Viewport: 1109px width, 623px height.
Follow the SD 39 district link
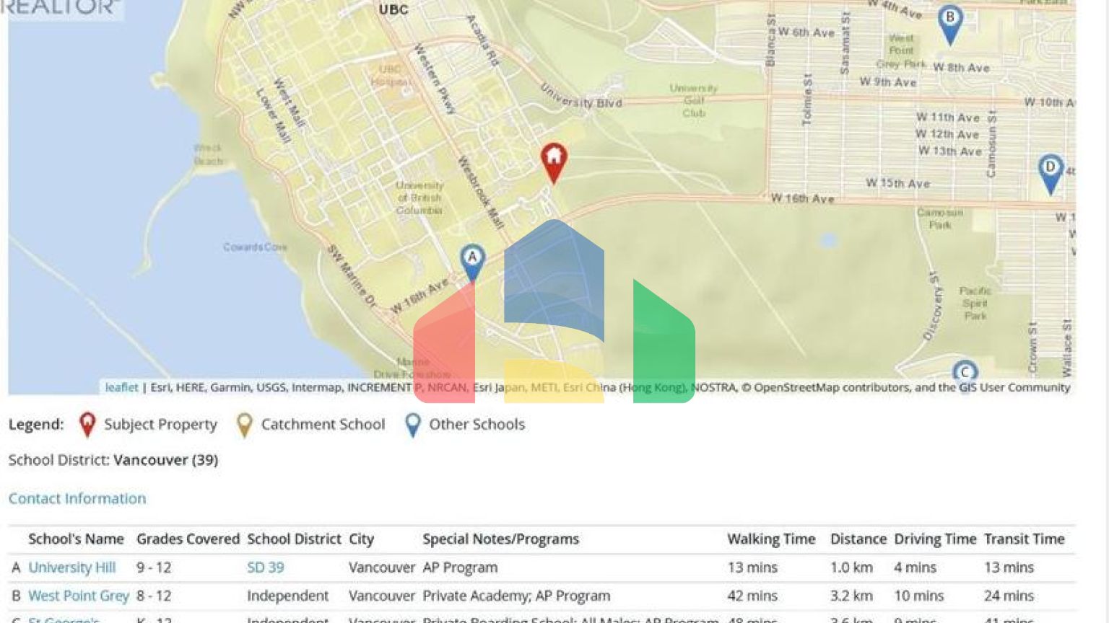point(265,567)
